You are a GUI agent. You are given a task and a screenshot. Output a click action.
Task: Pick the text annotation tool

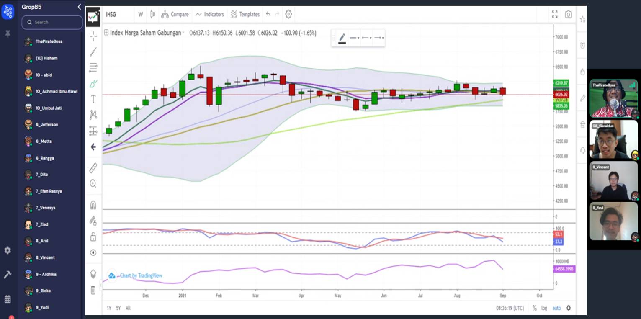click(93, 99)
